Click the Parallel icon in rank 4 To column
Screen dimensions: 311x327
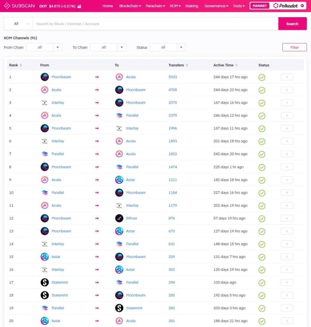[119, 116]
